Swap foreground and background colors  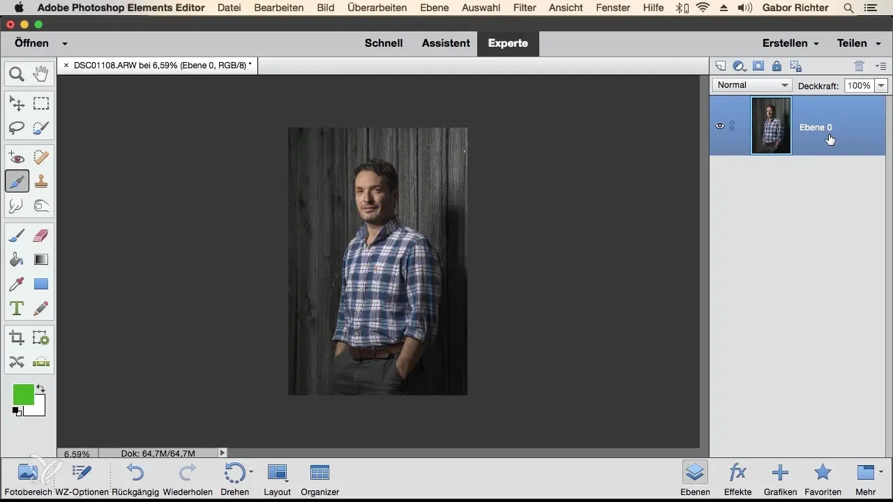coord(40,388)
